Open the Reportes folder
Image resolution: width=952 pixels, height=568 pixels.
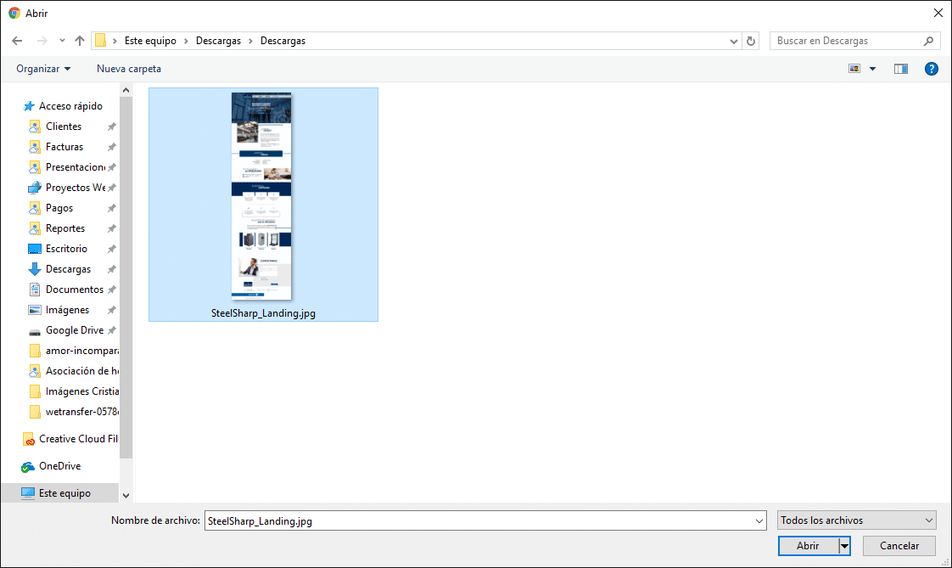coord(65,228)
